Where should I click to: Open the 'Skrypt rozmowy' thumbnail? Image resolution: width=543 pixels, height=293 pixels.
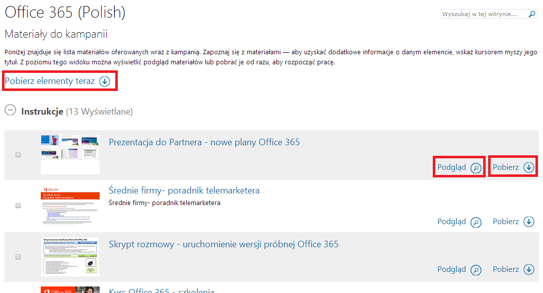[70, 257]
